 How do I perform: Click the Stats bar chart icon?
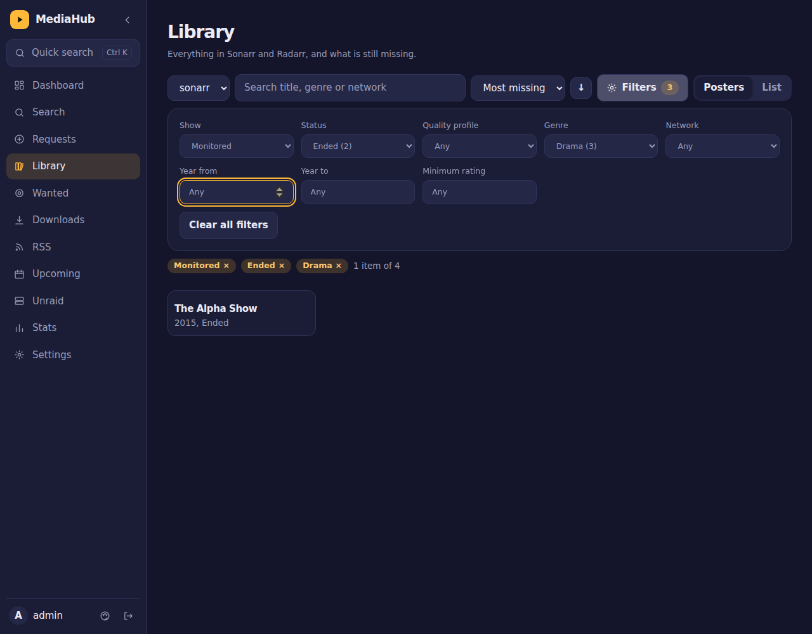[x=20, y=328]
